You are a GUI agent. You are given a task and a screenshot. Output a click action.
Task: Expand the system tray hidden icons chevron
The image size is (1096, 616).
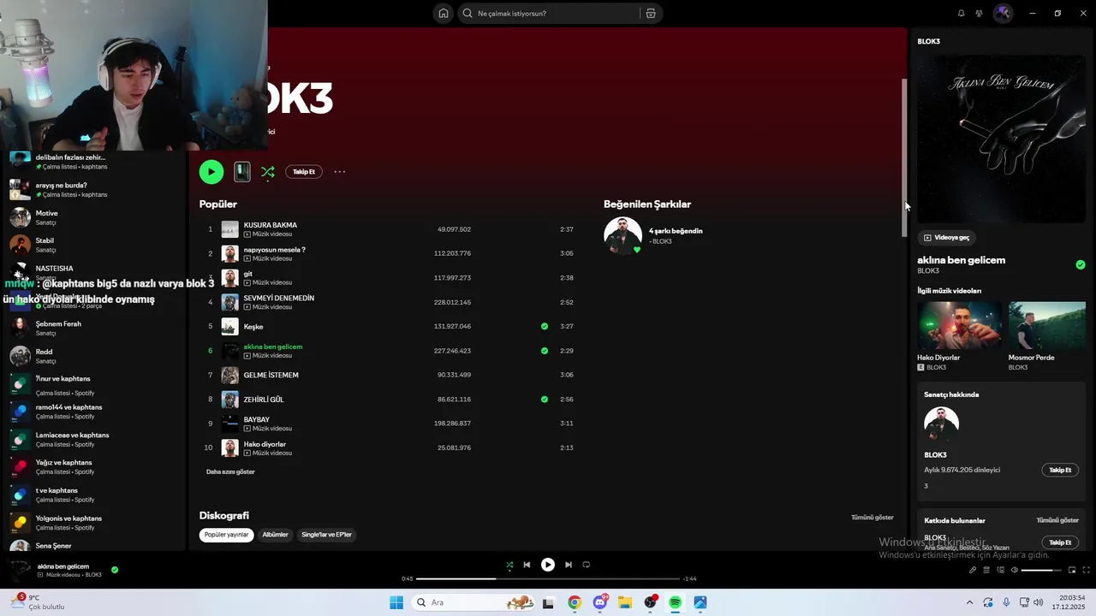969,602
